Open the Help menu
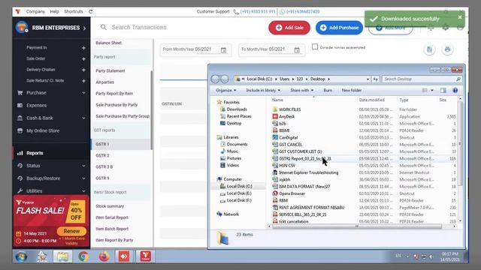Viewport: 481px width, 270px height. point(54,12)
